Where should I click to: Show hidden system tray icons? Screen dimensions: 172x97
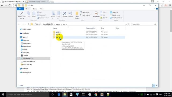[x=138, y=95]
